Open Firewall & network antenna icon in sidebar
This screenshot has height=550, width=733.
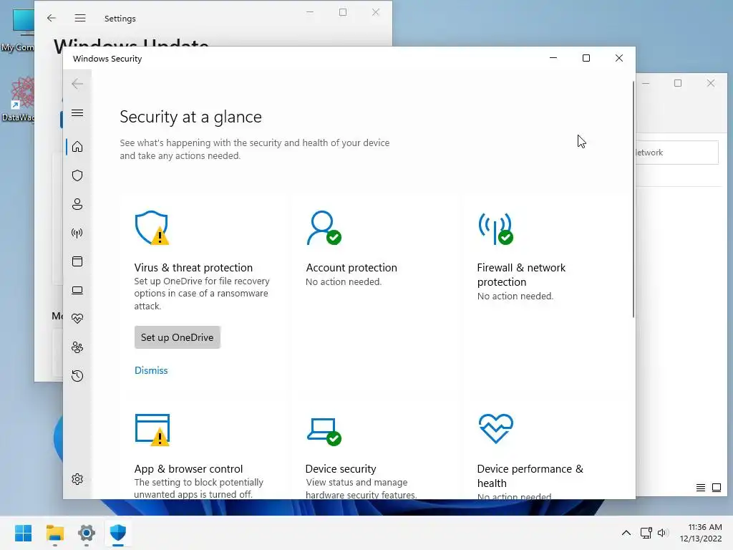(77, 233)
